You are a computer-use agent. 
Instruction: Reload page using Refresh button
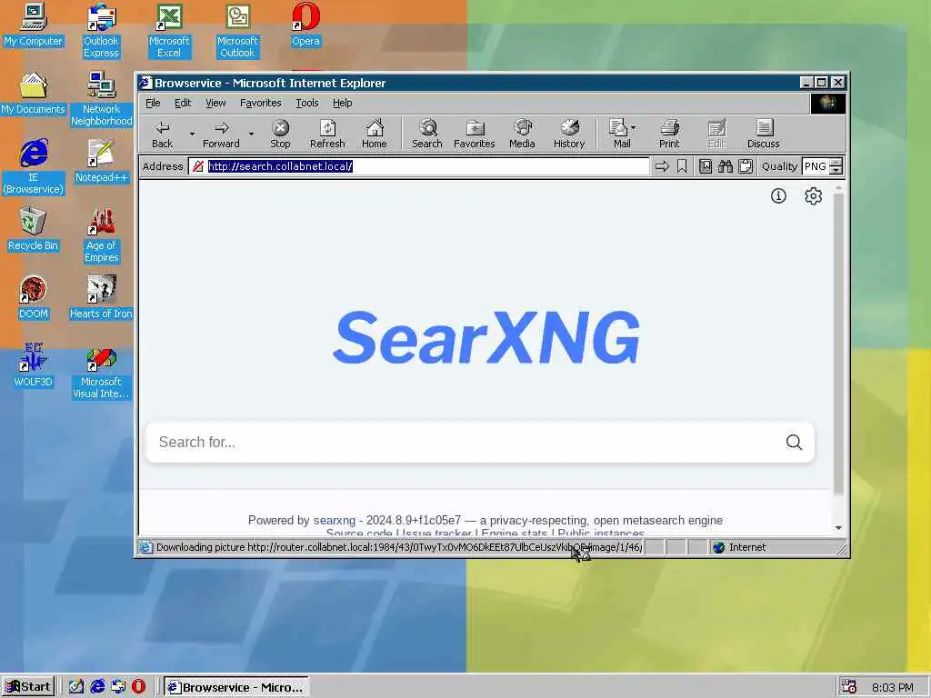coord(327,135)
